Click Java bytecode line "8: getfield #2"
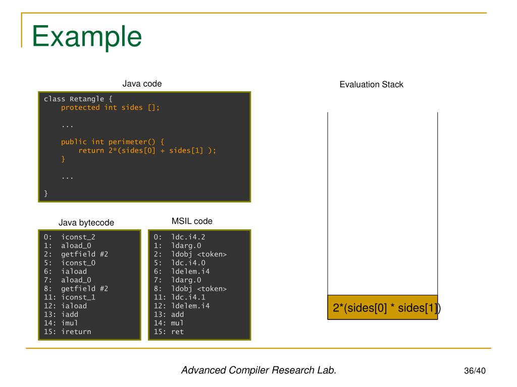This screenshot has width=517, height=387. click(x=76, y=289)
